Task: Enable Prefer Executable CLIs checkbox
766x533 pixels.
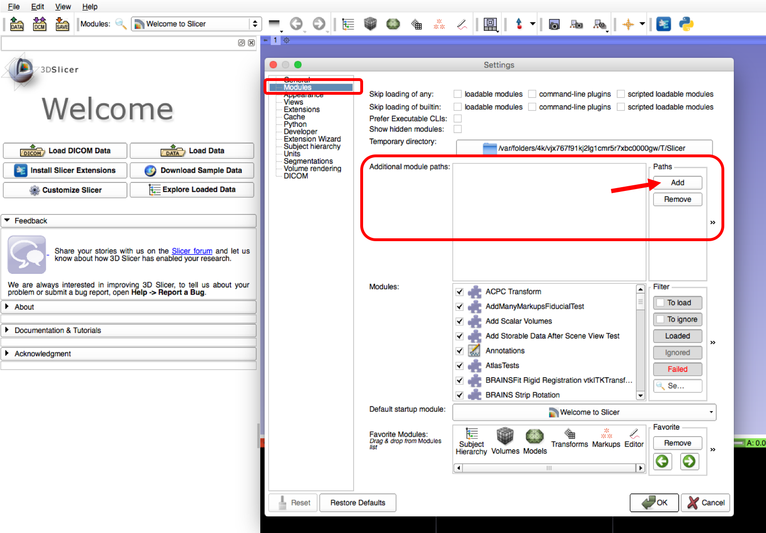Action: (457, 118)
